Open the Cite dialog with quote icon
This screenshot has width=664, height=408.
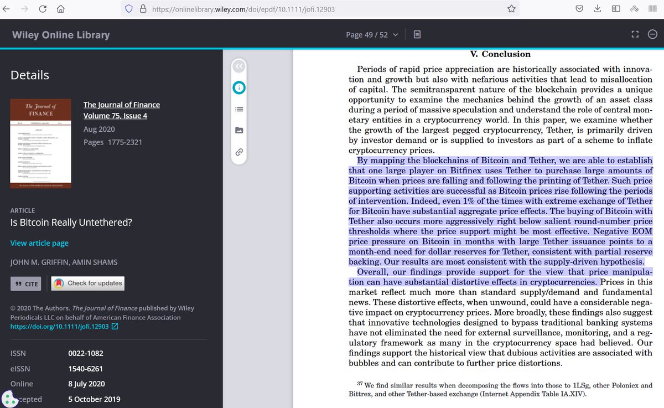pos(25,283)
